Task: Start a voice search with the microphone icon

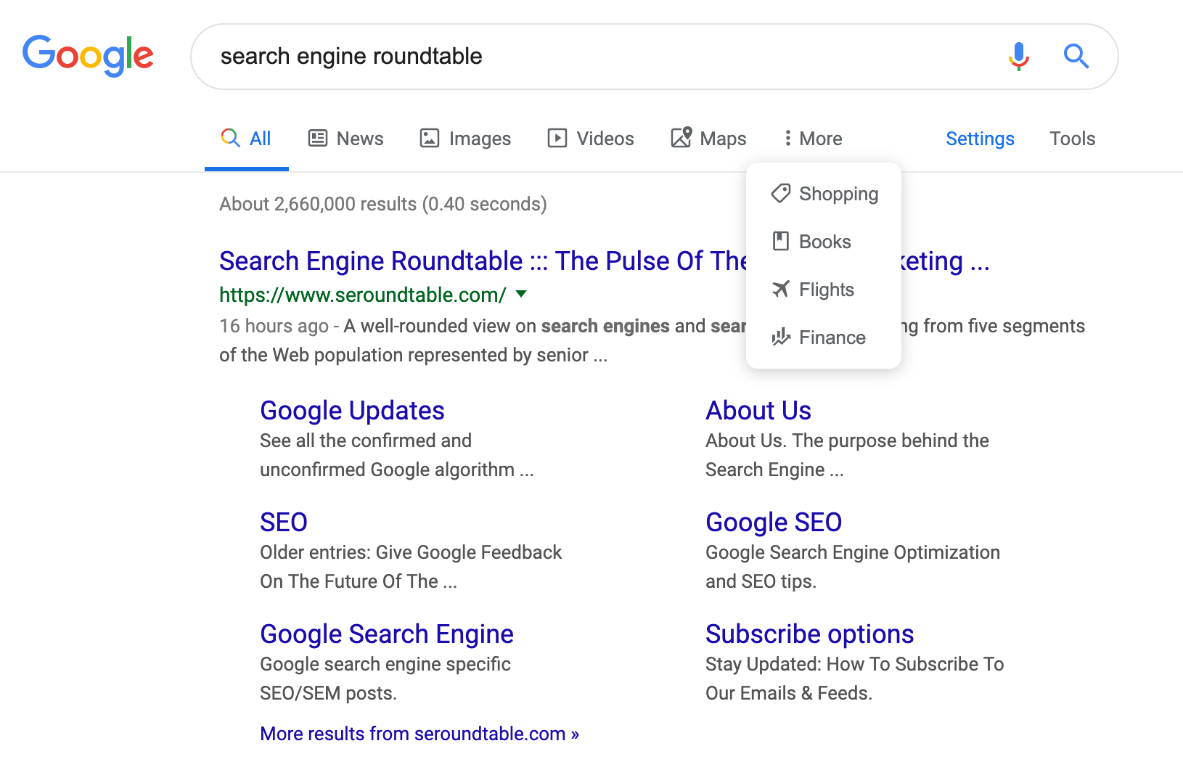Action: point(1019,56)
